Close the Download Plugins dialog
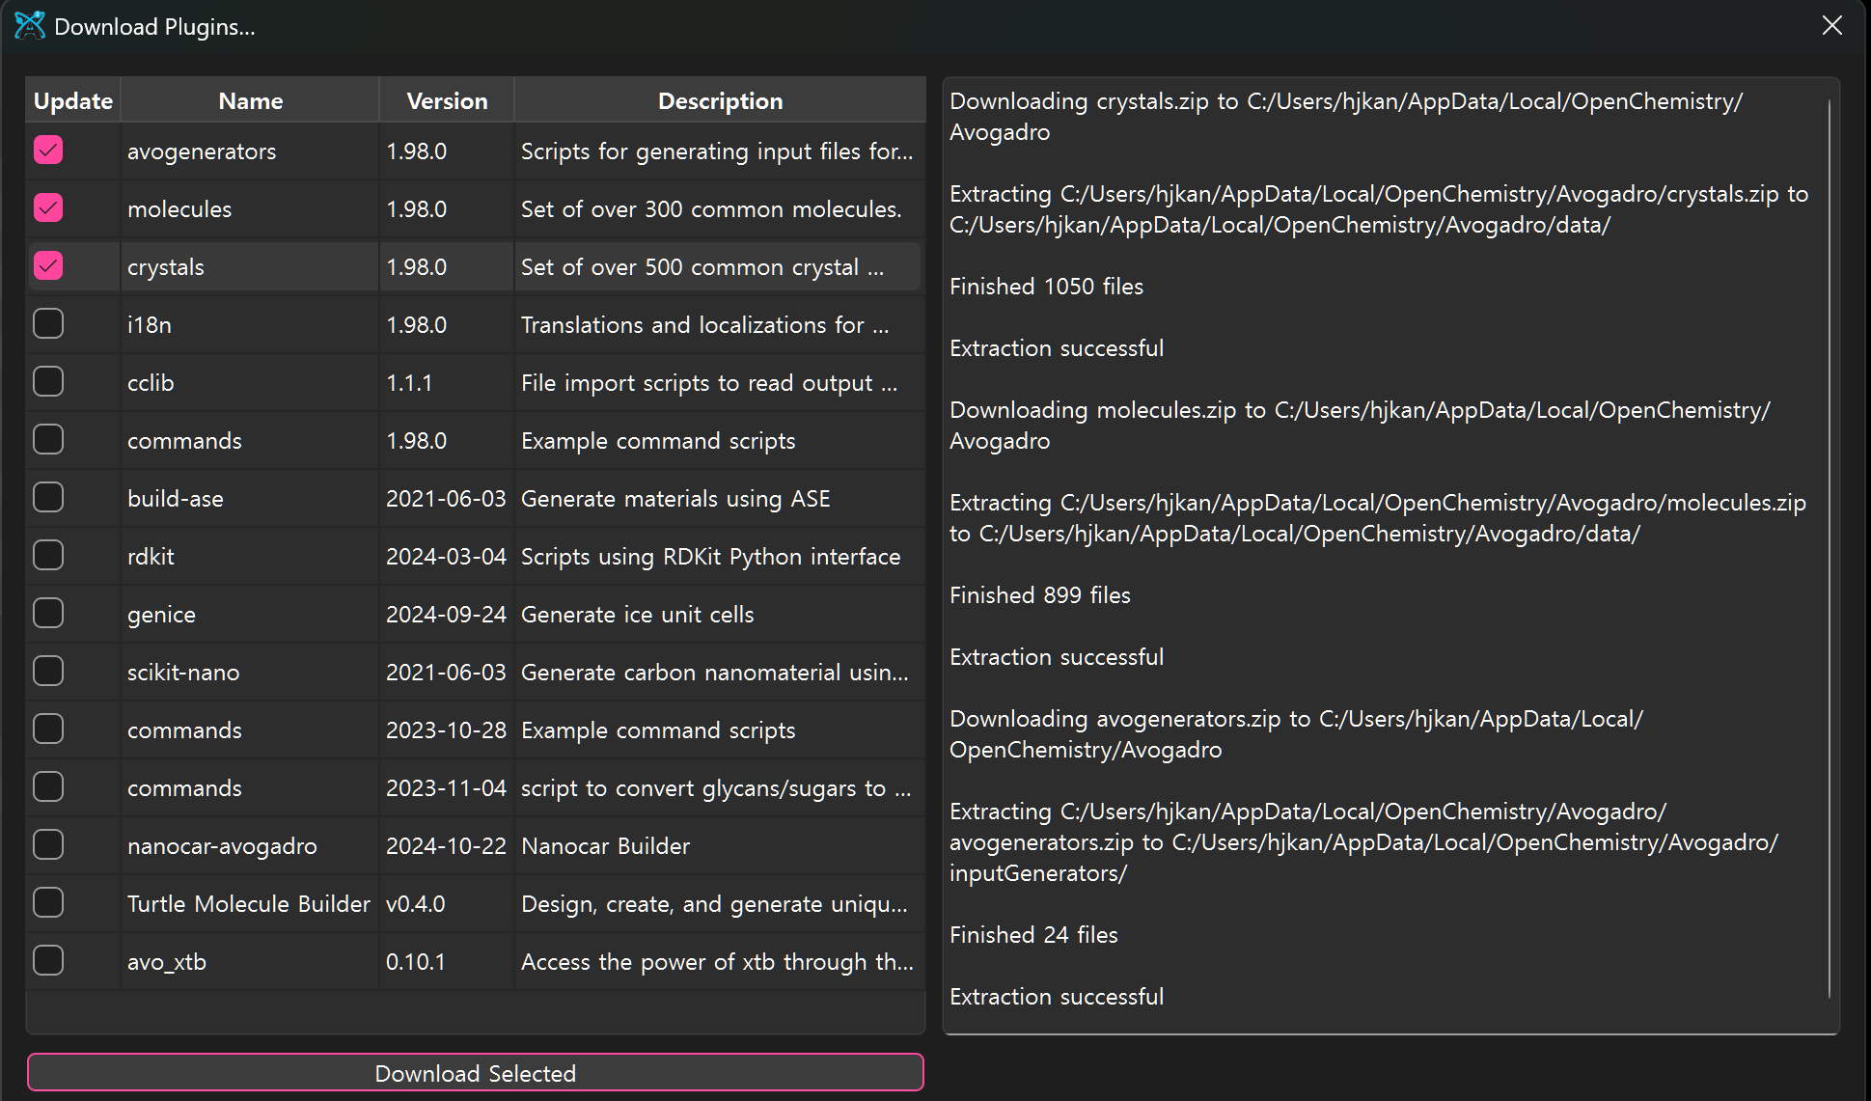This screenshot has height=1101, width=1871. [x=1831, y=26]
